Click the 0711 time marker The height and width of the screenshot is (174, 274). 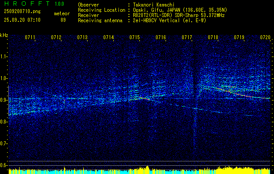pyautogui.click(x=30, y=37)
